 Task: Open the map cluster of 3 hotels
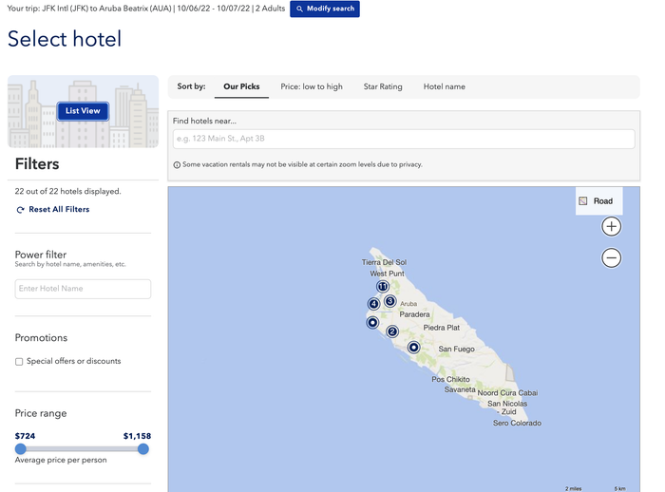click(390, 301)
